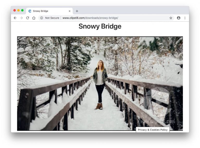Go back to the previous page
This screenshot has width=200, height=148.
[15, 18]
